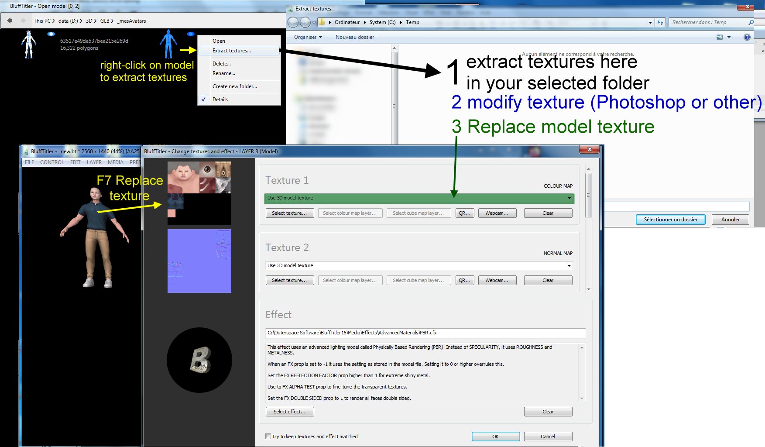Open the 'This PC' breadcrumb

point(42,21)
